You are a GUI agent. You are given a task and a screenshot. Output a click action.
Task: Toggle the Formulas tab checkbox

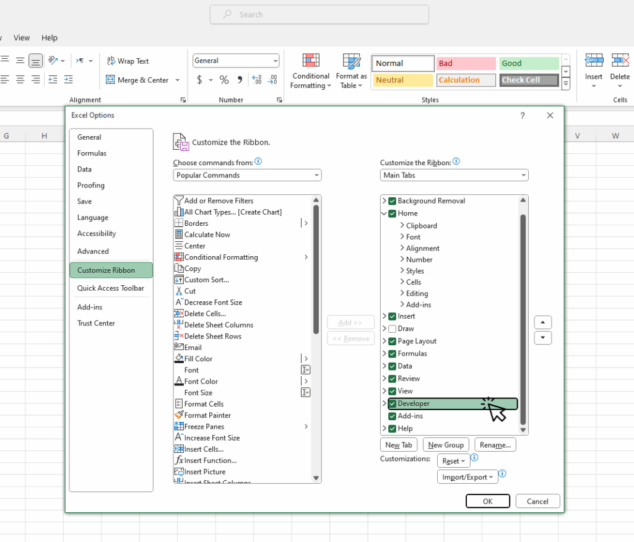click(392, 354)
